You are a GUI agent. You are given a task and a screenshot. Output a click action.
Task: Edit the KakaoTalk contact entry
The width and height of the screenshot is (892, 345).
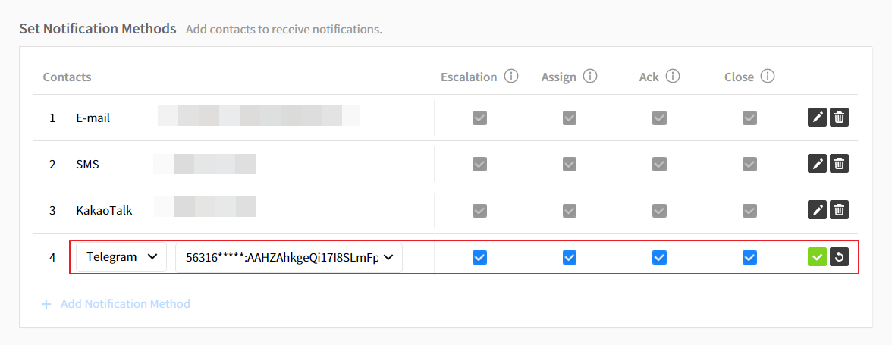pyautogui.click(x=817, y=210)
